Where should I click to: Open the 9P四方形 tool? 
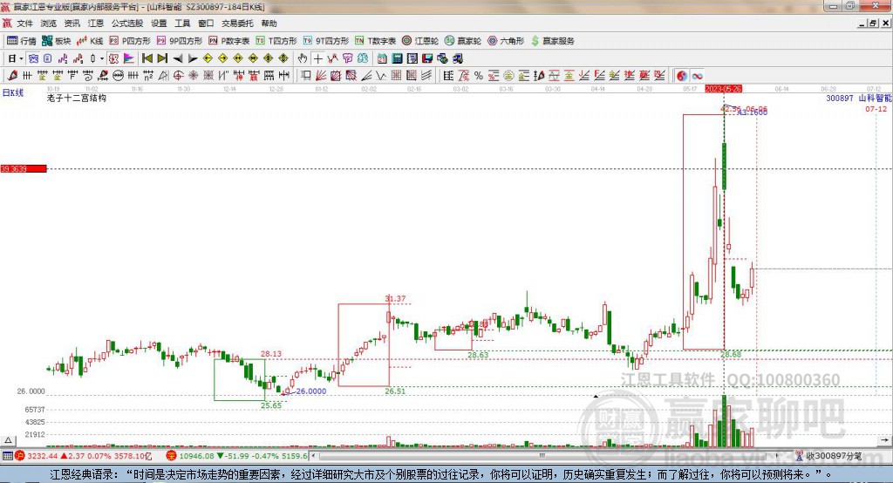click(180, 41)
